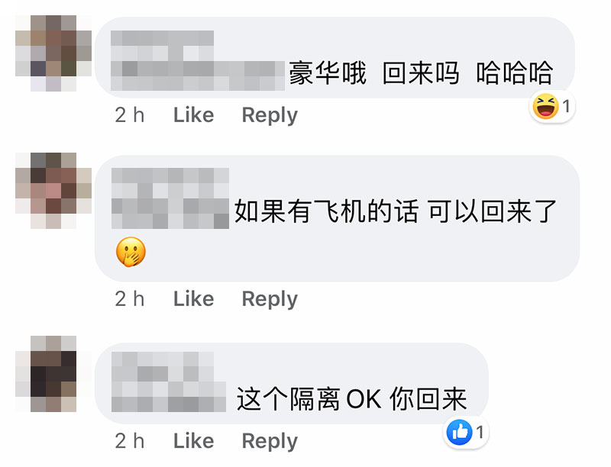This screenshot has height=467, width=611.
Task: Like the comment about 如果有飞机的话
Action: pyautogui.click(x=194, y=299)
